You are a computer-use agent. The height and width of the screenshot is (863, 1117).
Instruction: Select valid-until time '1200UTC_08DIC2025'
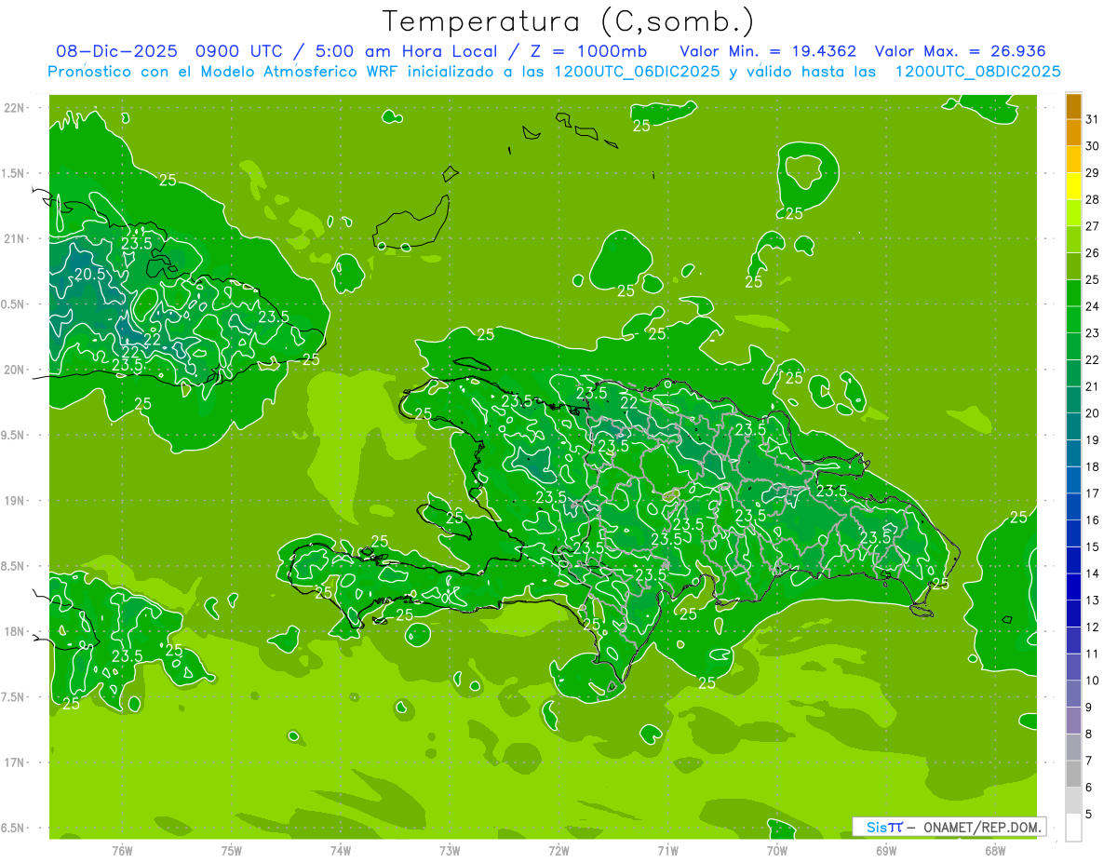pos(978,72)
